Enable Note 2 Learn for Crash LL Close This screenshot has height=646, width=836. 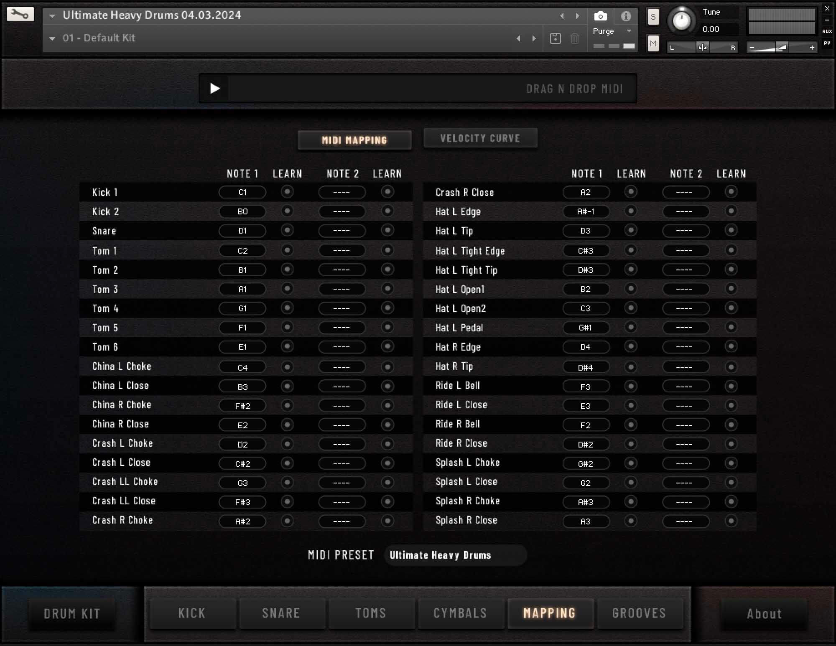[387, 501]
